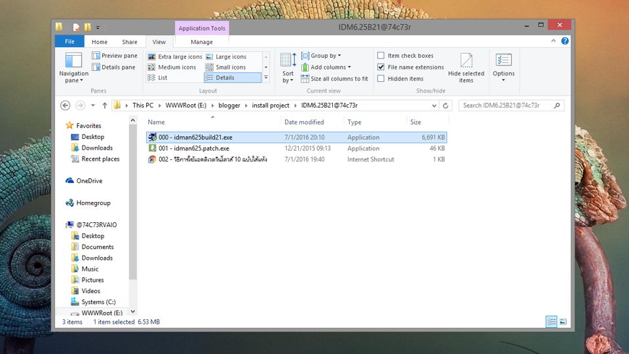Screen dimensions: 629x354
Task: Click the Properties quick access icon
Action: [76, 28]
